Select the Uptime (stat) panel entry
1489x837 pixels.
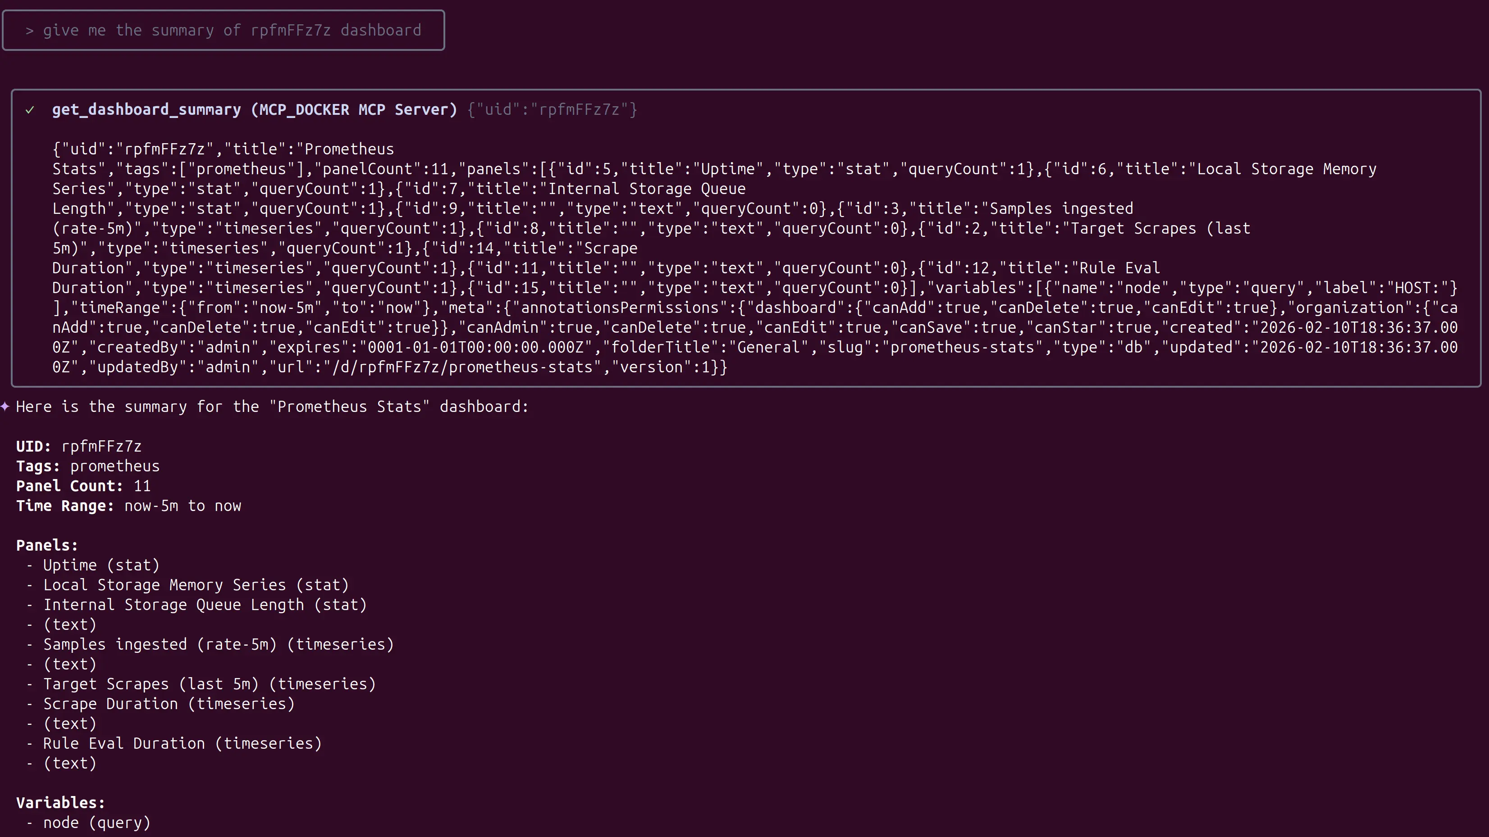101,566
